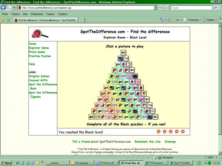
Task: Click the pop-up blocker icon in the status bar
Action: 155,158
